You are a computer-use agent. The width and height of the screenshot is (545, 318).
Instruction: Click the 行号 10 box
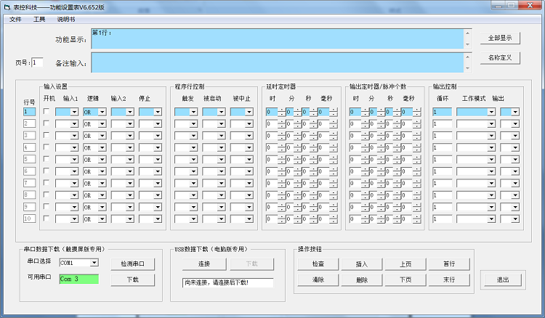(x=29, y=219)
